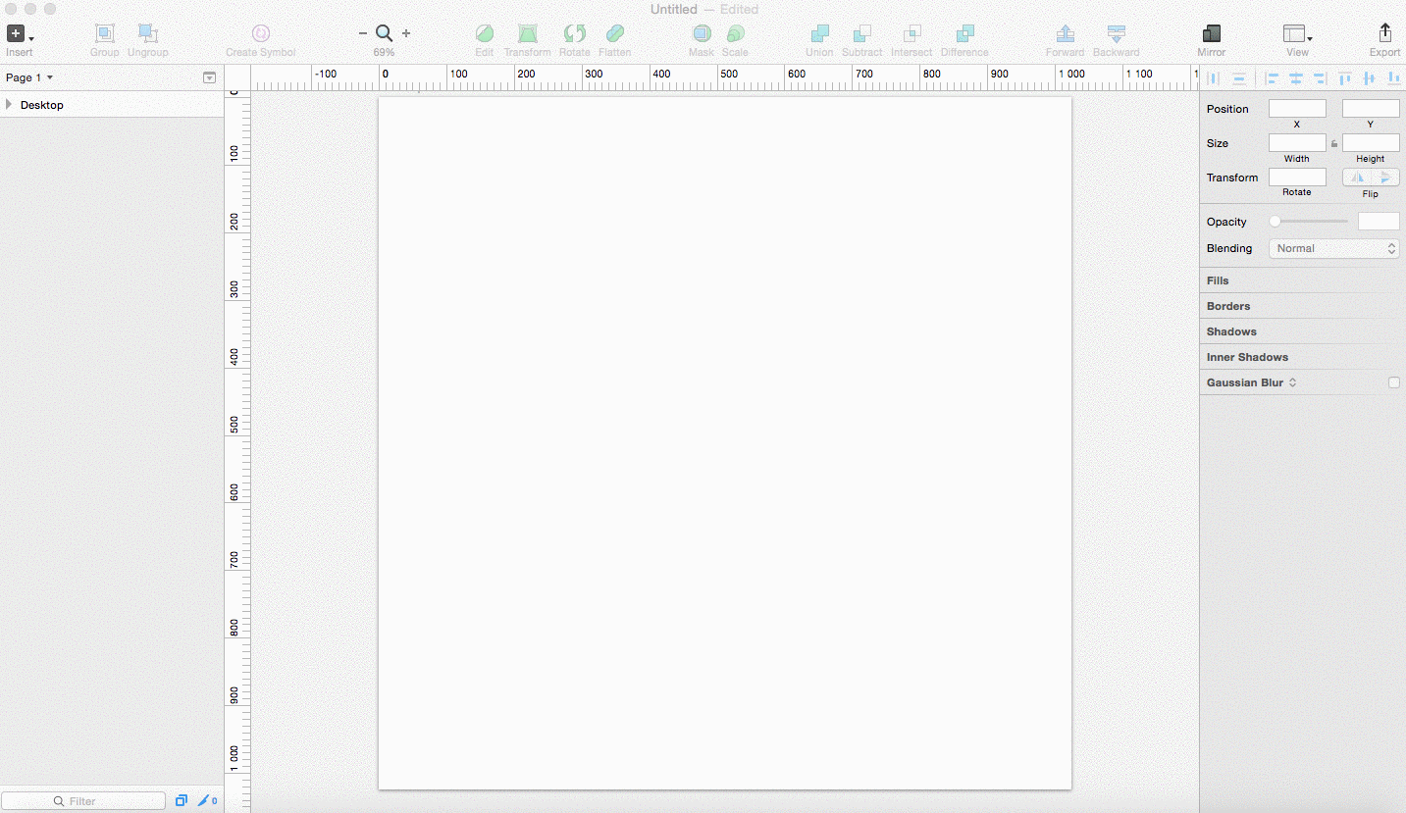Expand the Desktop artboard layer

click(9, 105)
